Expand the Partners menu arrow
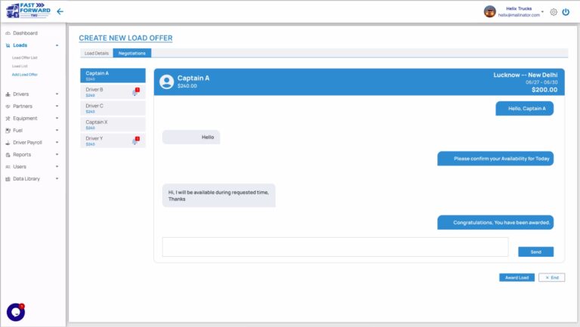This screenshot has height=327, width=580. coord(57,106)
